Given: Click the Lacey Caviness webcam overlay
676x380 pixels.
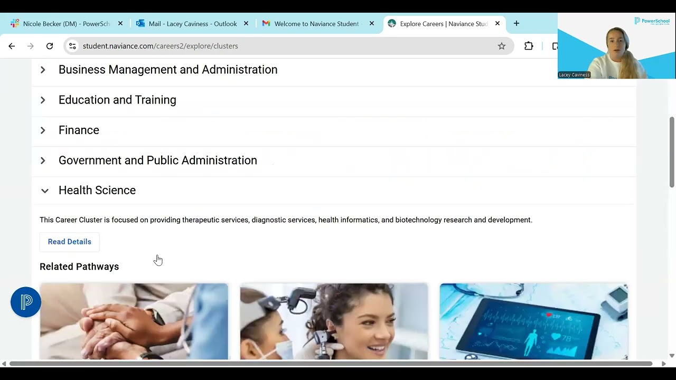Looking at the screenshot, I should [x=617, y=46].
